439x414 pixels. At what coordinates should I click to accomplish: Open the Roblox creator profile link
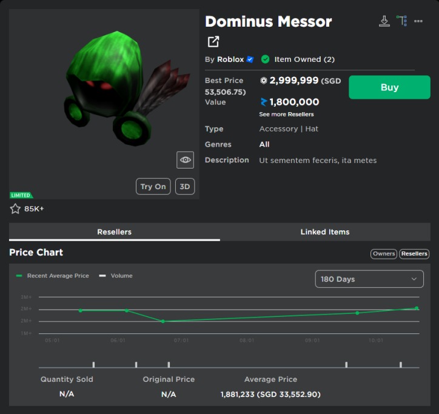tap(230, 59)
